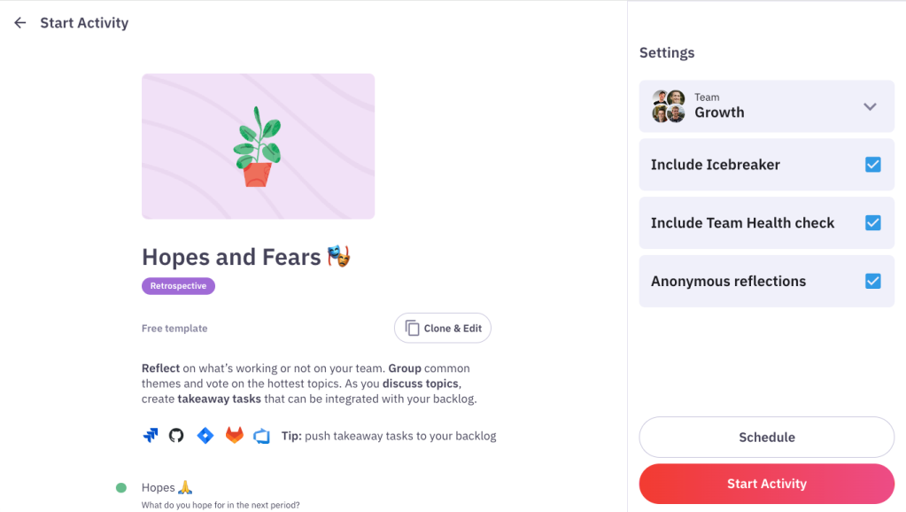Click the Growth team avatars
Image resolution: width=906 pixels, height=512 pixels.
click(x=669, y=106)
